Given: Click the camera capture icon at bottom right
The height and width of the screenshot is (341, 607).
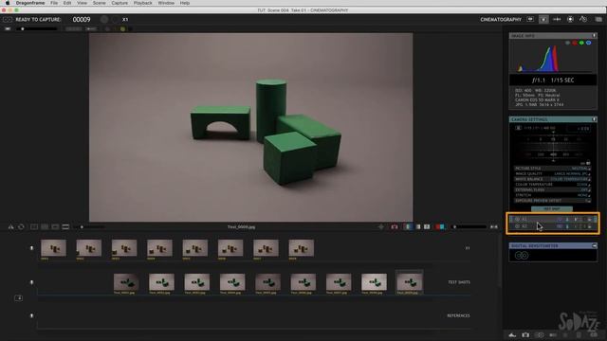Looking at the screenshot, I should point(525,334).
